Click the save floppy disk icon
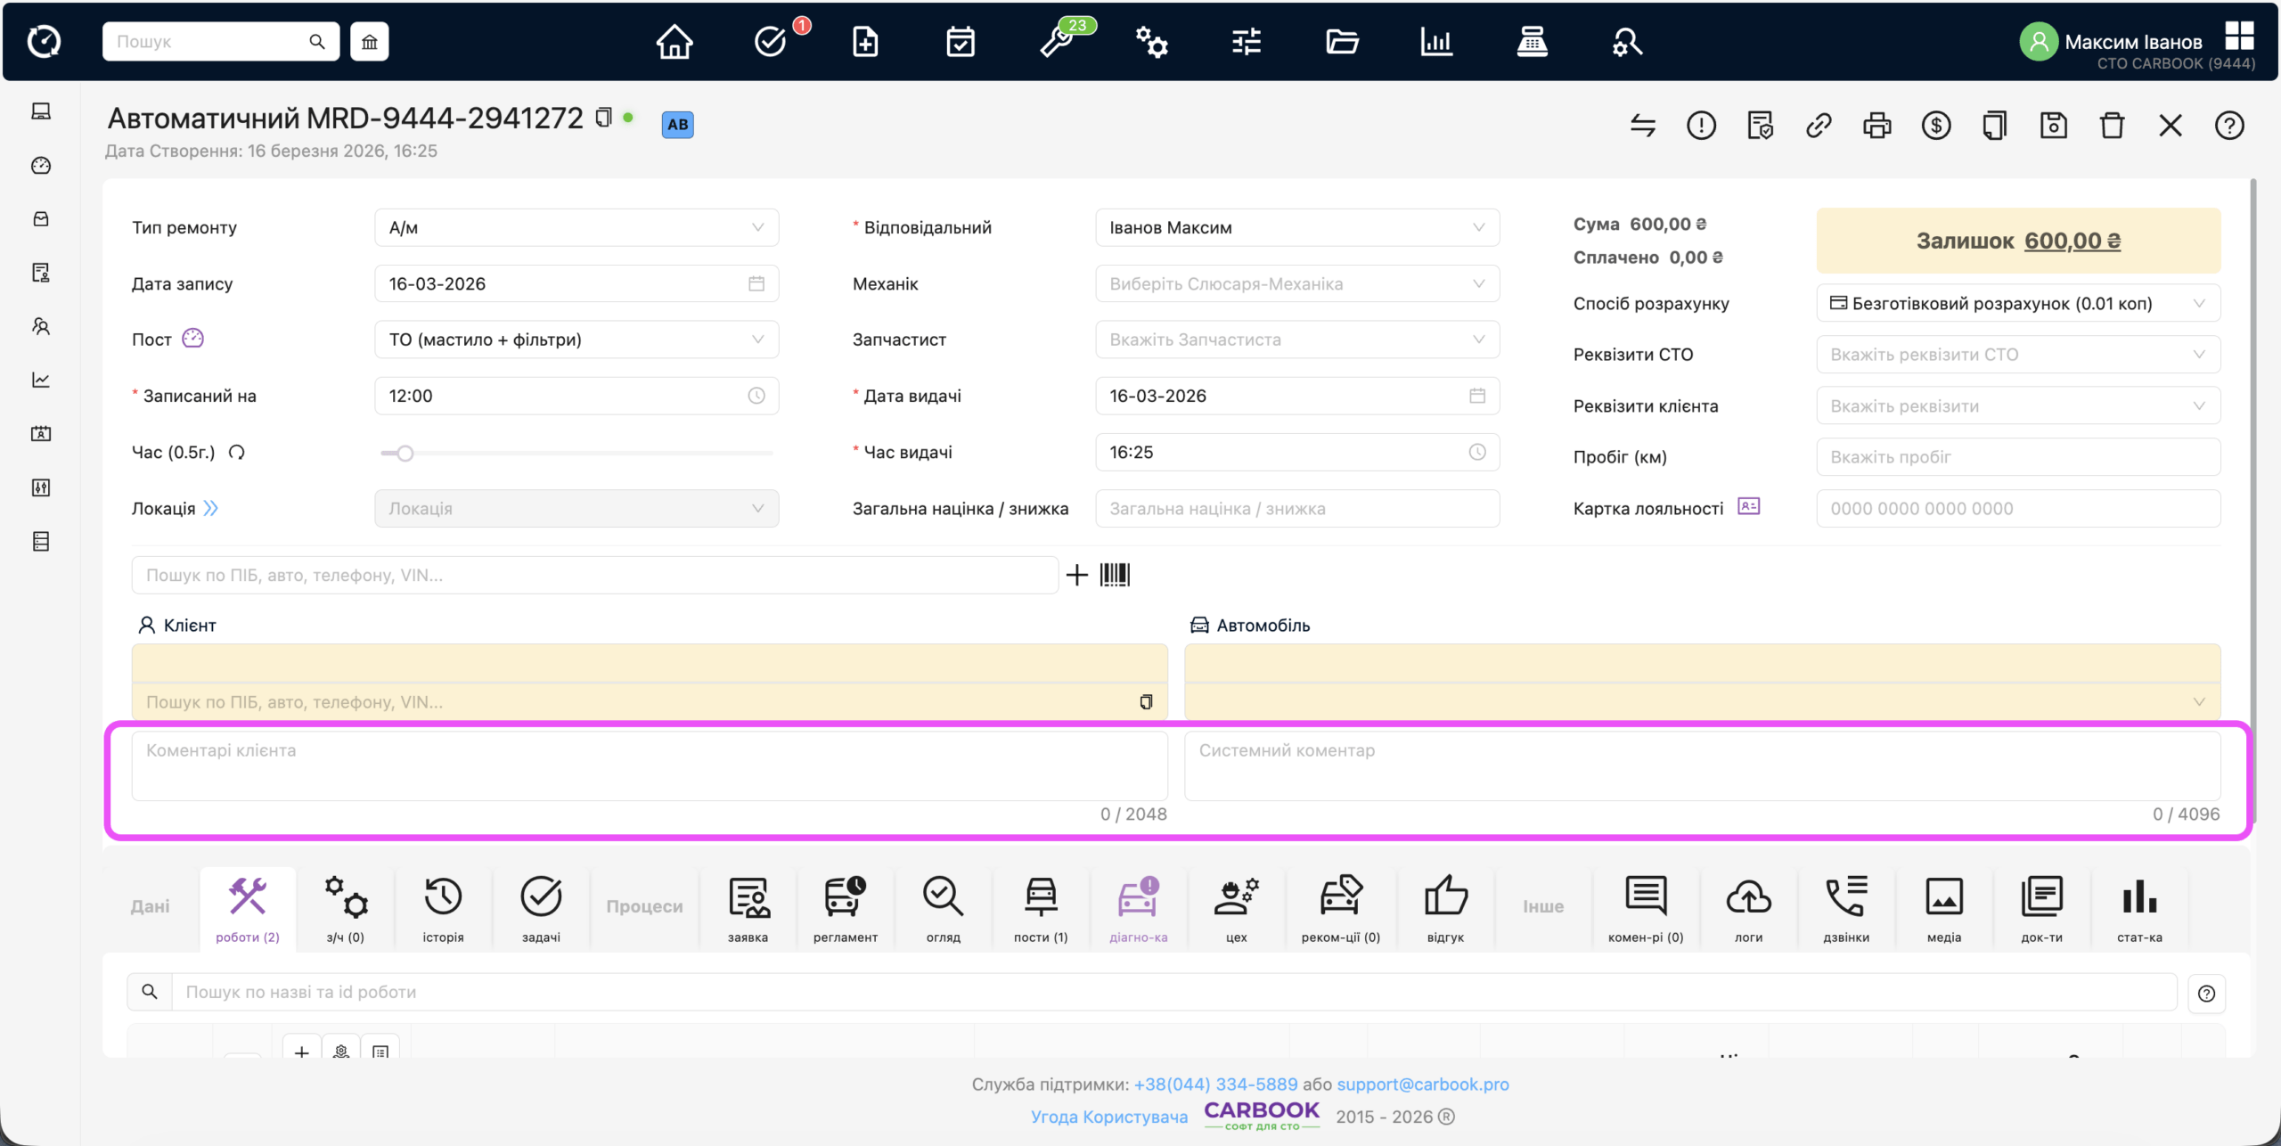The width and height of the screenshot is (2281, 1146). point(2053,126)
